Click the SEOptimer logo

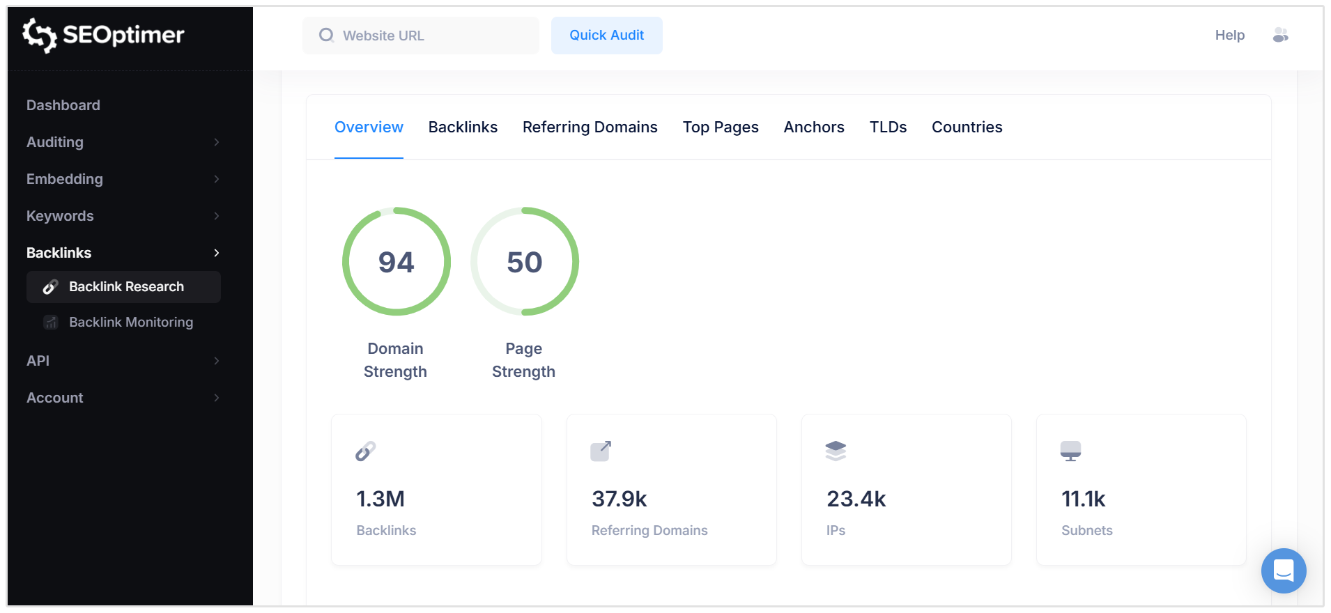pos(103,35)
